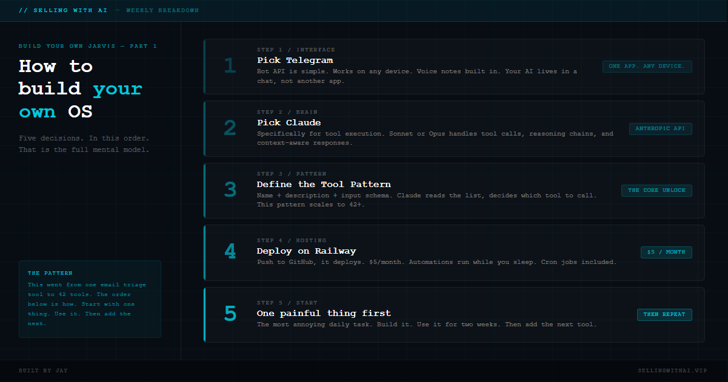728x382 pixels.
Task: Click the 'Pick Telegram' title
Action: pos(295,61)
